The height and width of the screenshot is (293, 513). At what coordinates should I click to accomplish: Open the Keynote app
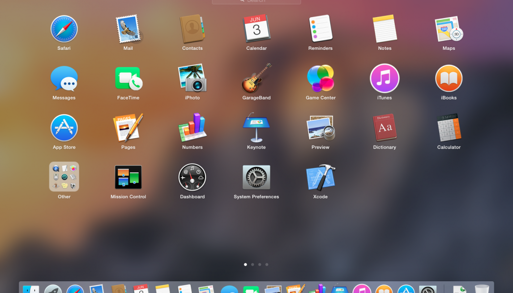point(256,128)
